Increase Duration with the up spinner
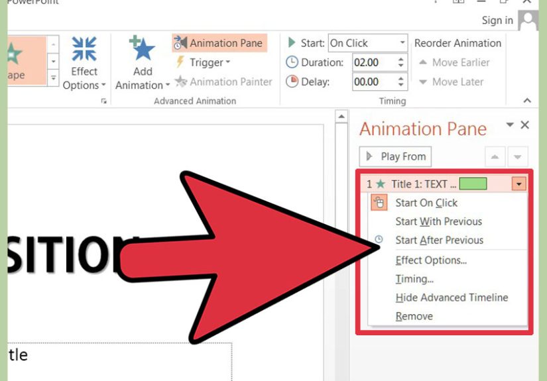The image size is (547, 381). click(x=401, y=58)
